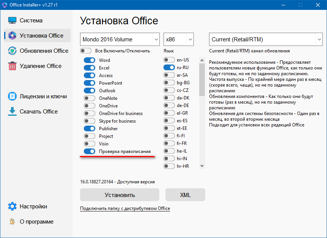Click the 16.0.18827.20164 available version text
The width and height of the screenshot is (327, 238).
point(118,182)
